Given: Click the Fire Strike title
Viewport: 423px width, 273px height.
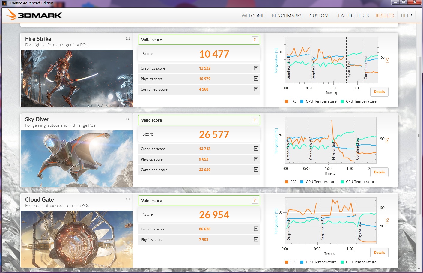Looking at the screenshot, I should point(38,39).
